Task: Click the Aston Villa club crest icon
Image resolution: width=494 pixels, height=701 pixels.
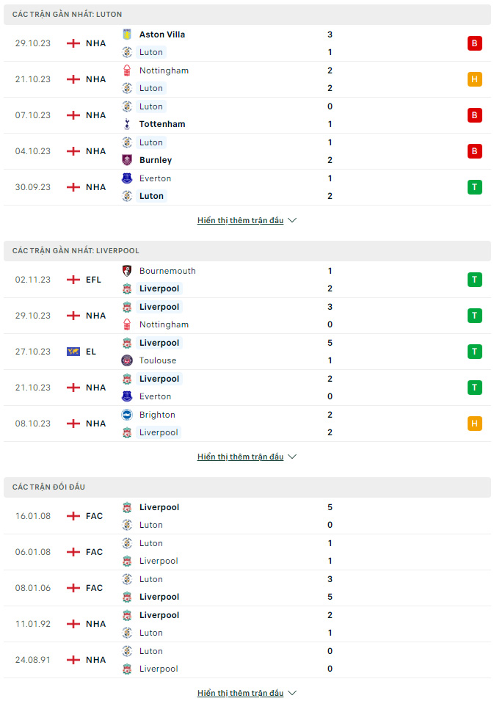Action: pyautogui.click(x=127, y=34)
